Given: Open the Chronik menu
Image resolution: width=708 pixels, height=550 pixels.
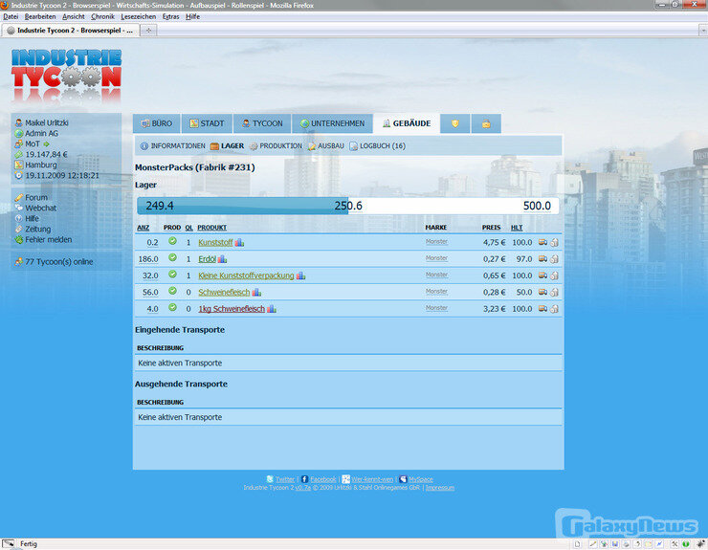Looking at the screenshot, I should tap(102, 16).
